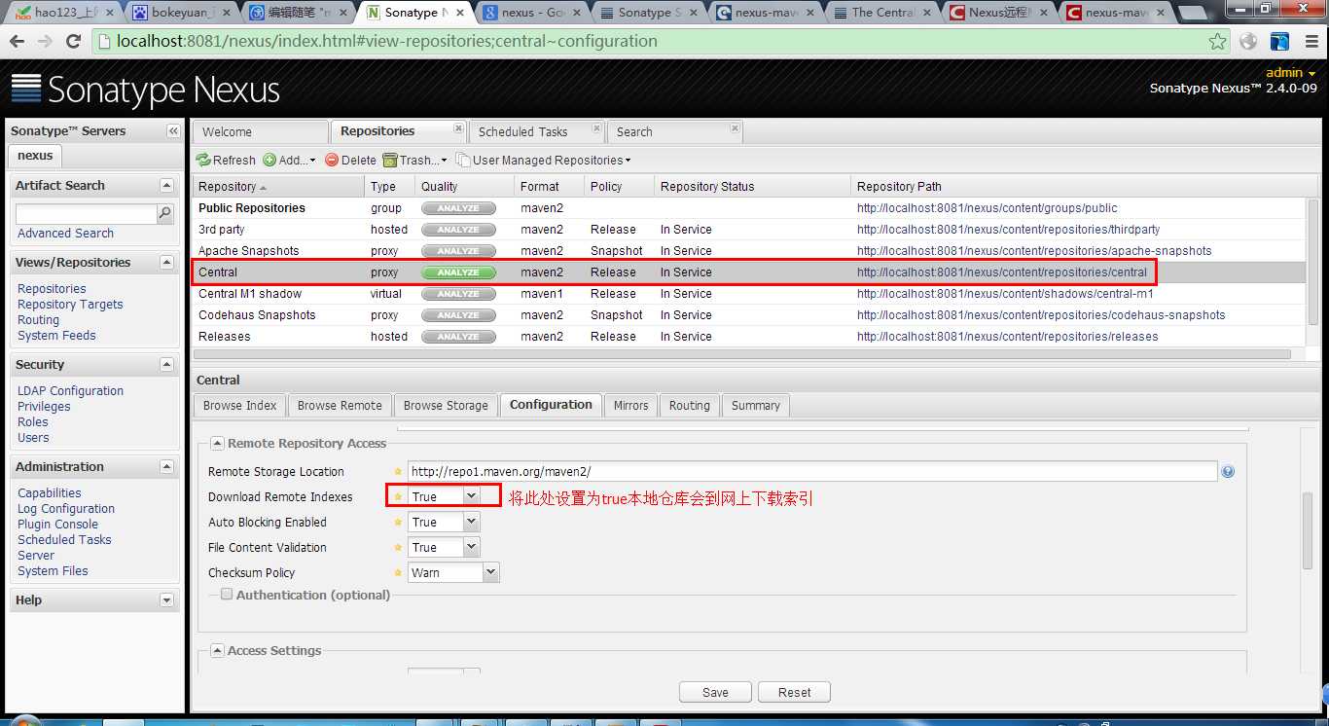1329x726 pixels.
Task: Open Download Remote Indexes dropdown
Action: point(472,496)
